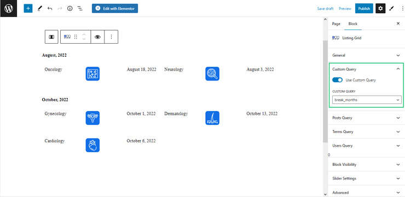The width and height of the screenshot is (405, 197).
Task: Expand the Advanced section
Action: point(366,193)
